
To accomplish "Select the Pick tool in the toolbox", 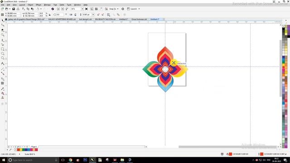I will (2, 20).
